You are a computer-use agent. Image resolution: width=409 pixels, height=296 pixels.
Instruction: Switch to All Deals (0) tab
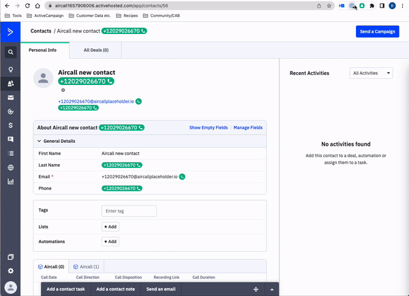pos(95,50)
